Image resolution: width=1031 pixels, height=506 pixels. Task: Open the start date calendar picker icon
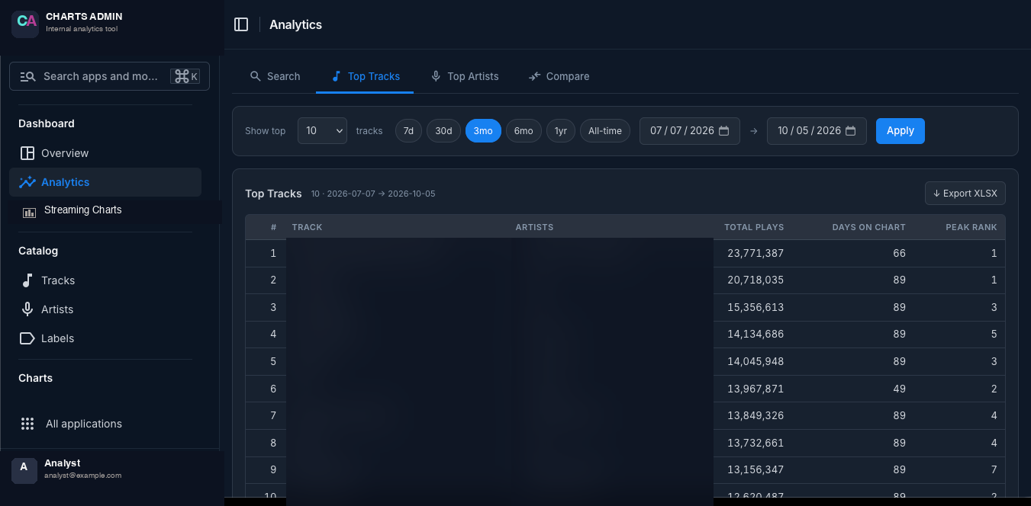tap(724, 131)
